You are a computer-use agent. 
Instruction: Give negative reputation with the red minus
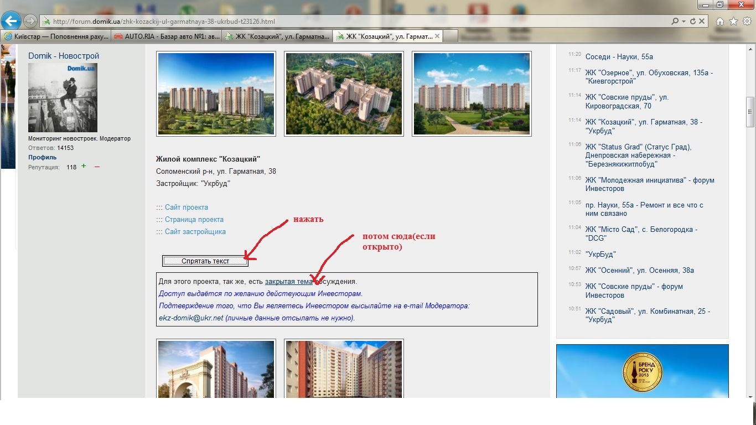pyautogui.click(x=97, y=167)
